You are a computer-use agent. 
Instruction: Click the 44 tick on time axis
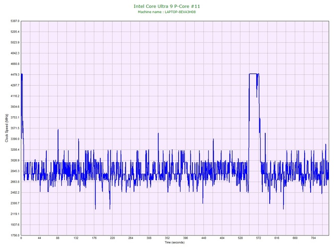pyautogui.click(x=39, y=238)
